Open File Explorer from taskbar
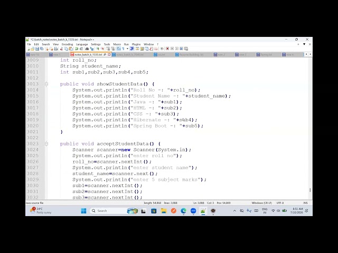The height and width of the screenshot is (253, 338). click(164, 211)
